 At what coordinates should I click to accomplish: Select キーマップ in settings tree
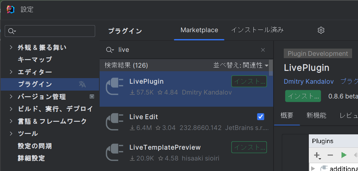pyautogui.click(x=35, y=59)
